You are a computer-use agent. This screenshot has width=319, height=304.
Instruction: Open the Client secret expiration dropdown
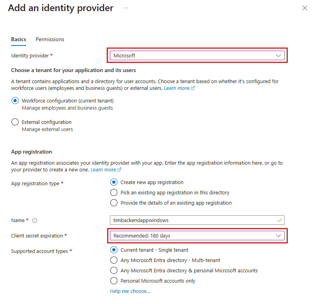(x=197, y=236)
